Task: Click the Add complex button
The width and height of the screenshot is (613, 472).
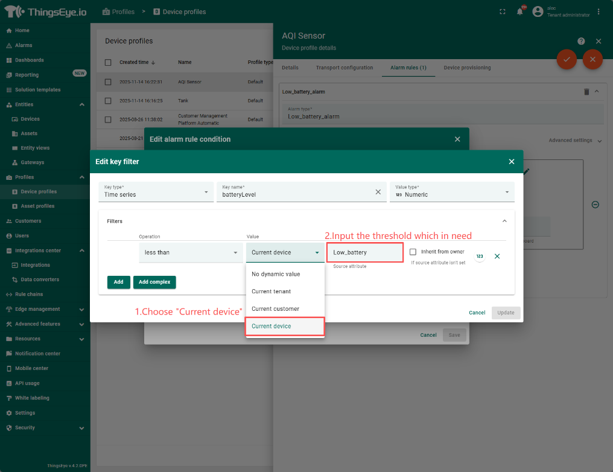Action: click(x=155, y=282)
